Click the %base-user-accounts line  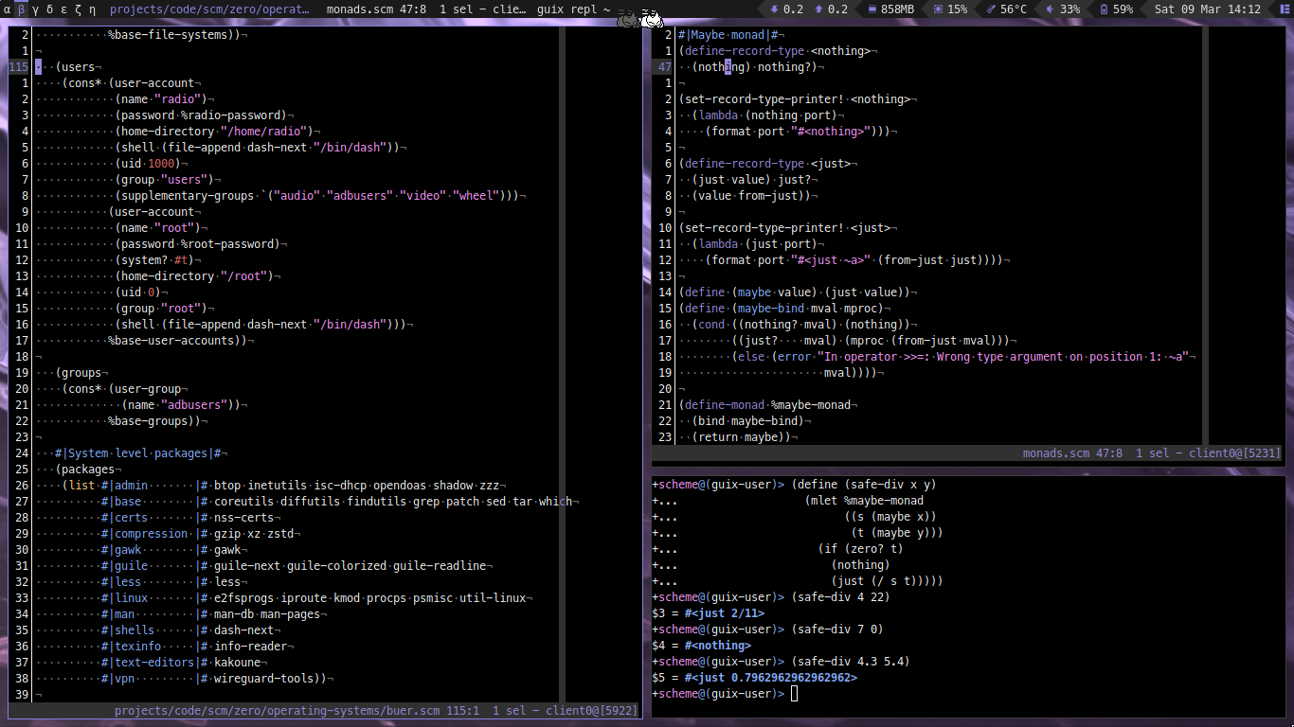tap(176, 341)
